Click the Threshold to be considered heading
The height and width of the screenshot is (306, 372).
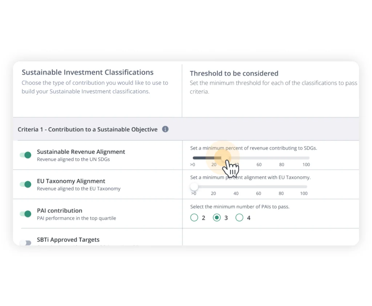[234, 73]
